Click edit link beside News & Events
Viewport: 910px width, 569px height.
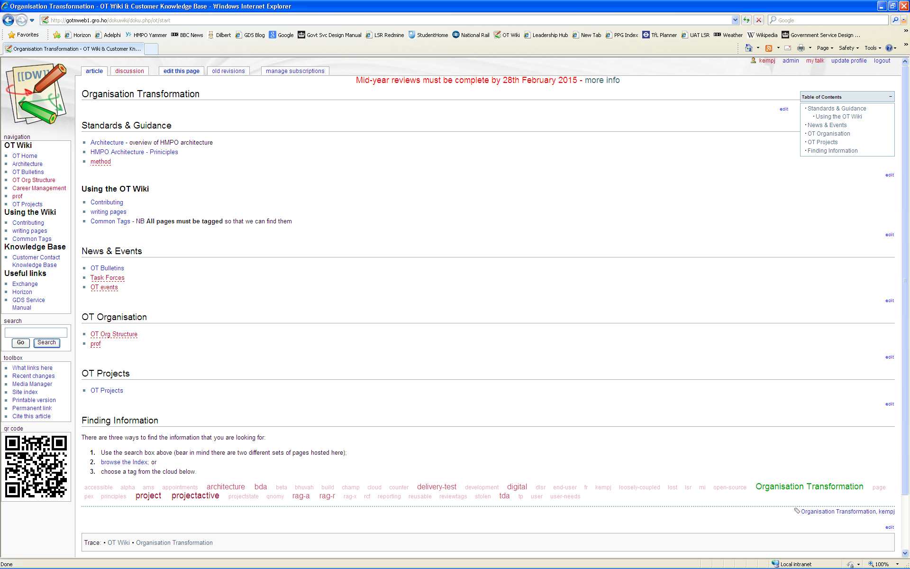pos(890,301)
